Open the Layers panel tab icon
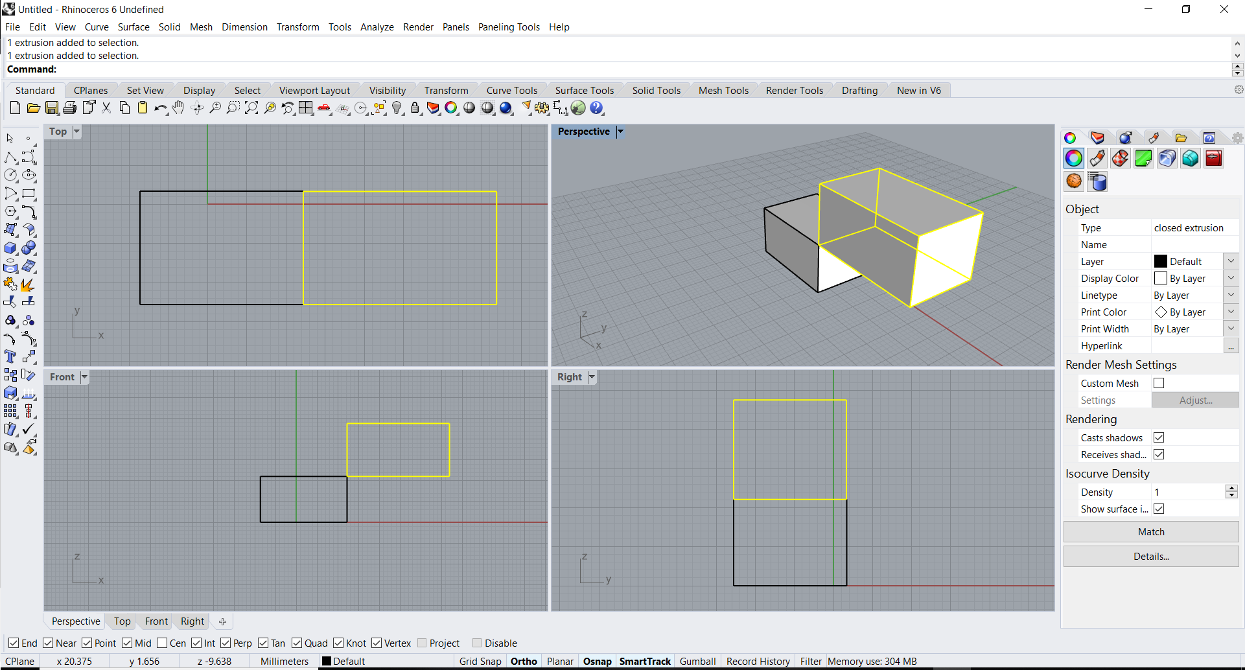 [x=1097, y=138]
